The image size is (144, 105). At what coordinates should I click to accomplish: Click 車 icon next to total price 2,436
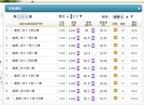tap(78, 38)
